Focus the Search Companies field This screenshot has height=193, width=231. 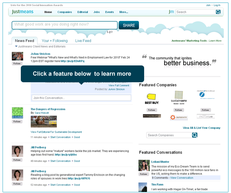point(169,135)
